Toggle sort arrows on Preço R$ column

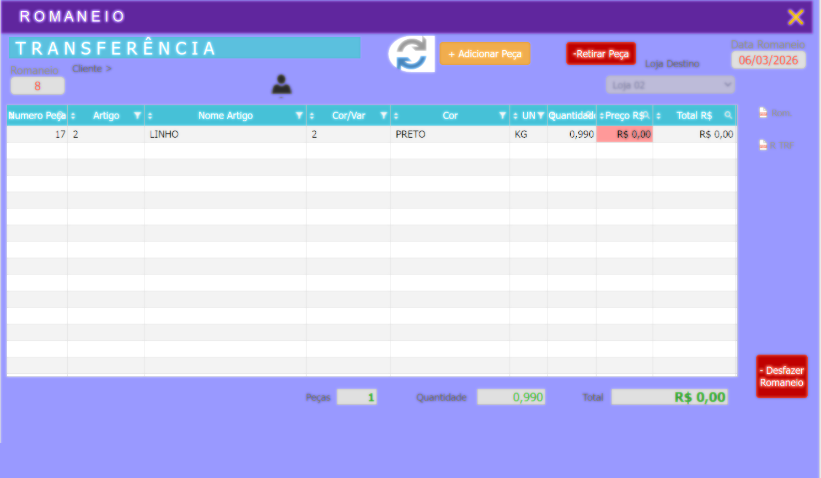pos(602,116)
